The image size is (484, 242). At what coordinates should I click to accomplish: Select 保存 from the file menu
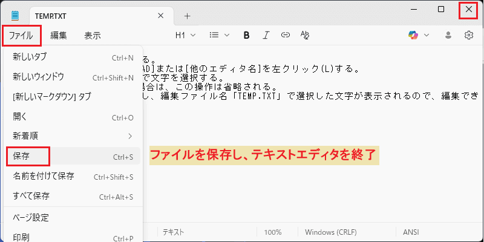pyautogui.click(x=72, y=156)
